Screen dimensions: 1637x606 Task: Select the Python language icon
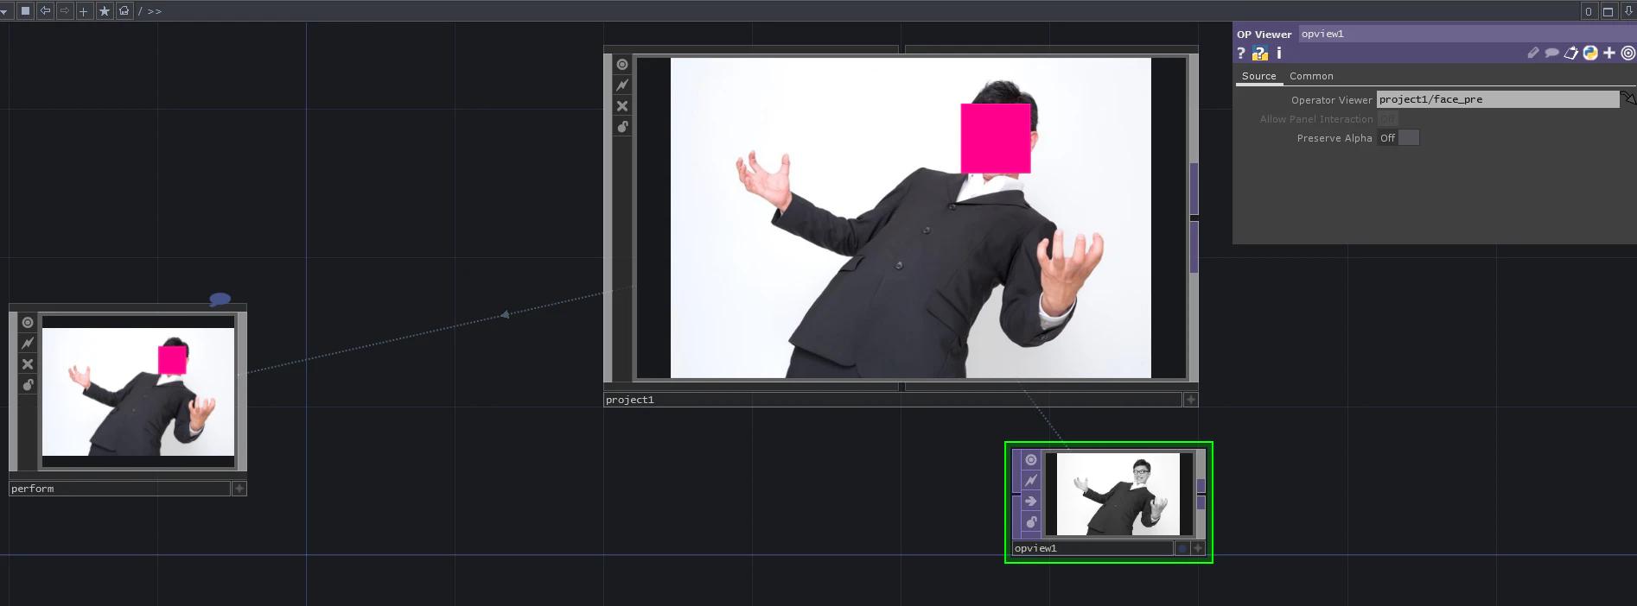pos(1590,53)
